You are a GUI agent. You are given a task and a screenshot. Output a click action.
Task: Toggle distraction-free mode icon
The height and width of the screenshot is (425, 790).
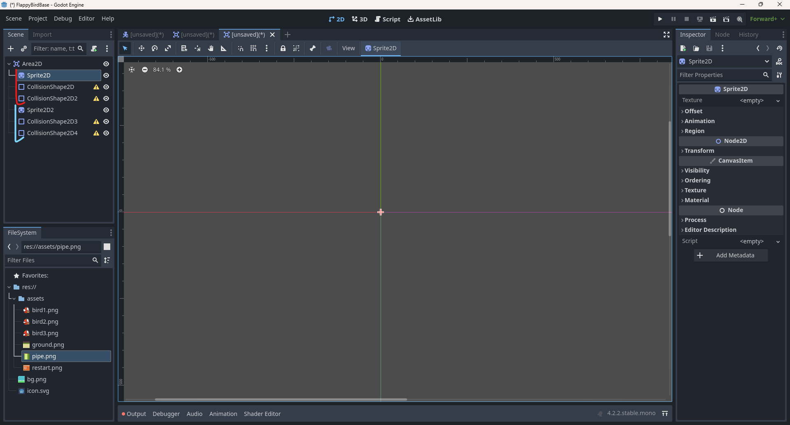point(666,35)
